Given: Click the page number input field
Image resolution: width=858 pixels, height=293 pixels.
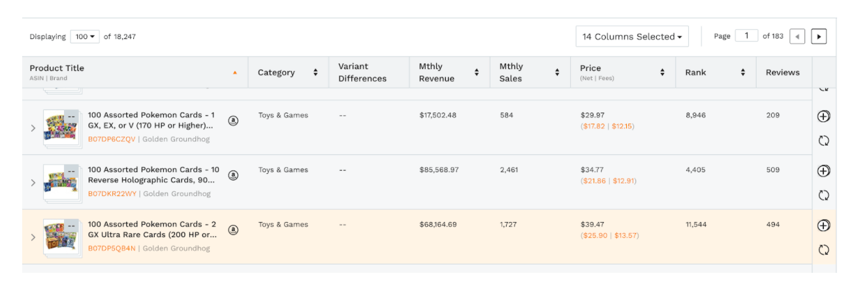Looking at the screenshot, I should [x=746, y=36].
